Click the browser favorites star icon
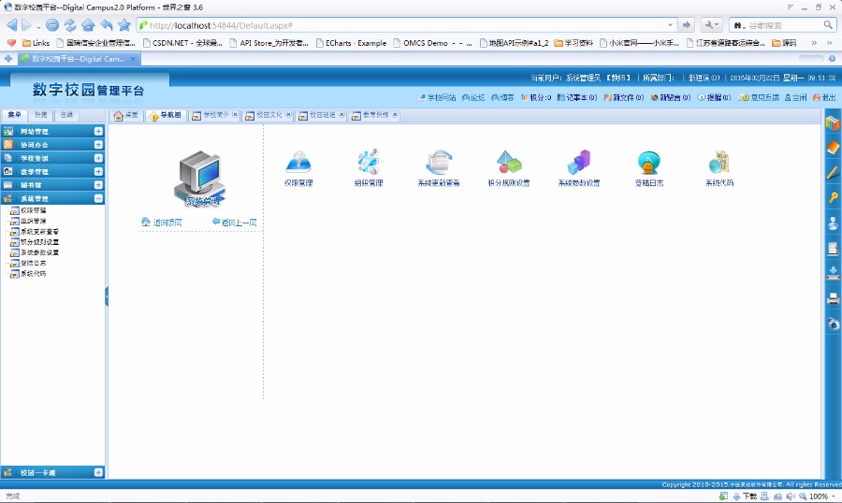 coord(124,25)
